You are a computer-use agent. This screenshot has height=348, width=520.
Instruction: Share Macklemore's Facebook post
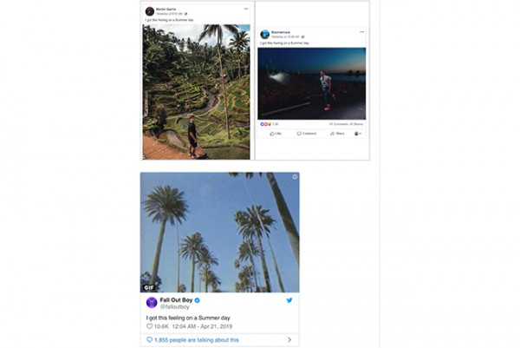(x=337, y=134)
